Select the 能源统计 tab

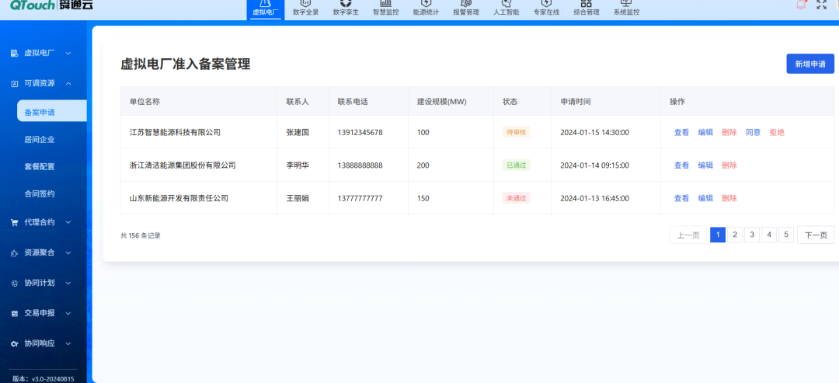426,9
